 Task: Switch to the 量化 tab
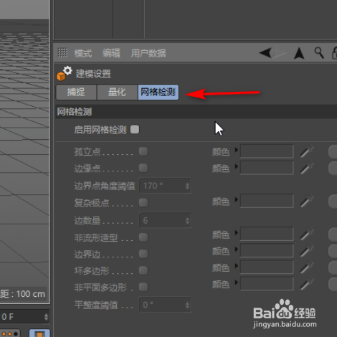click(117, 92)
